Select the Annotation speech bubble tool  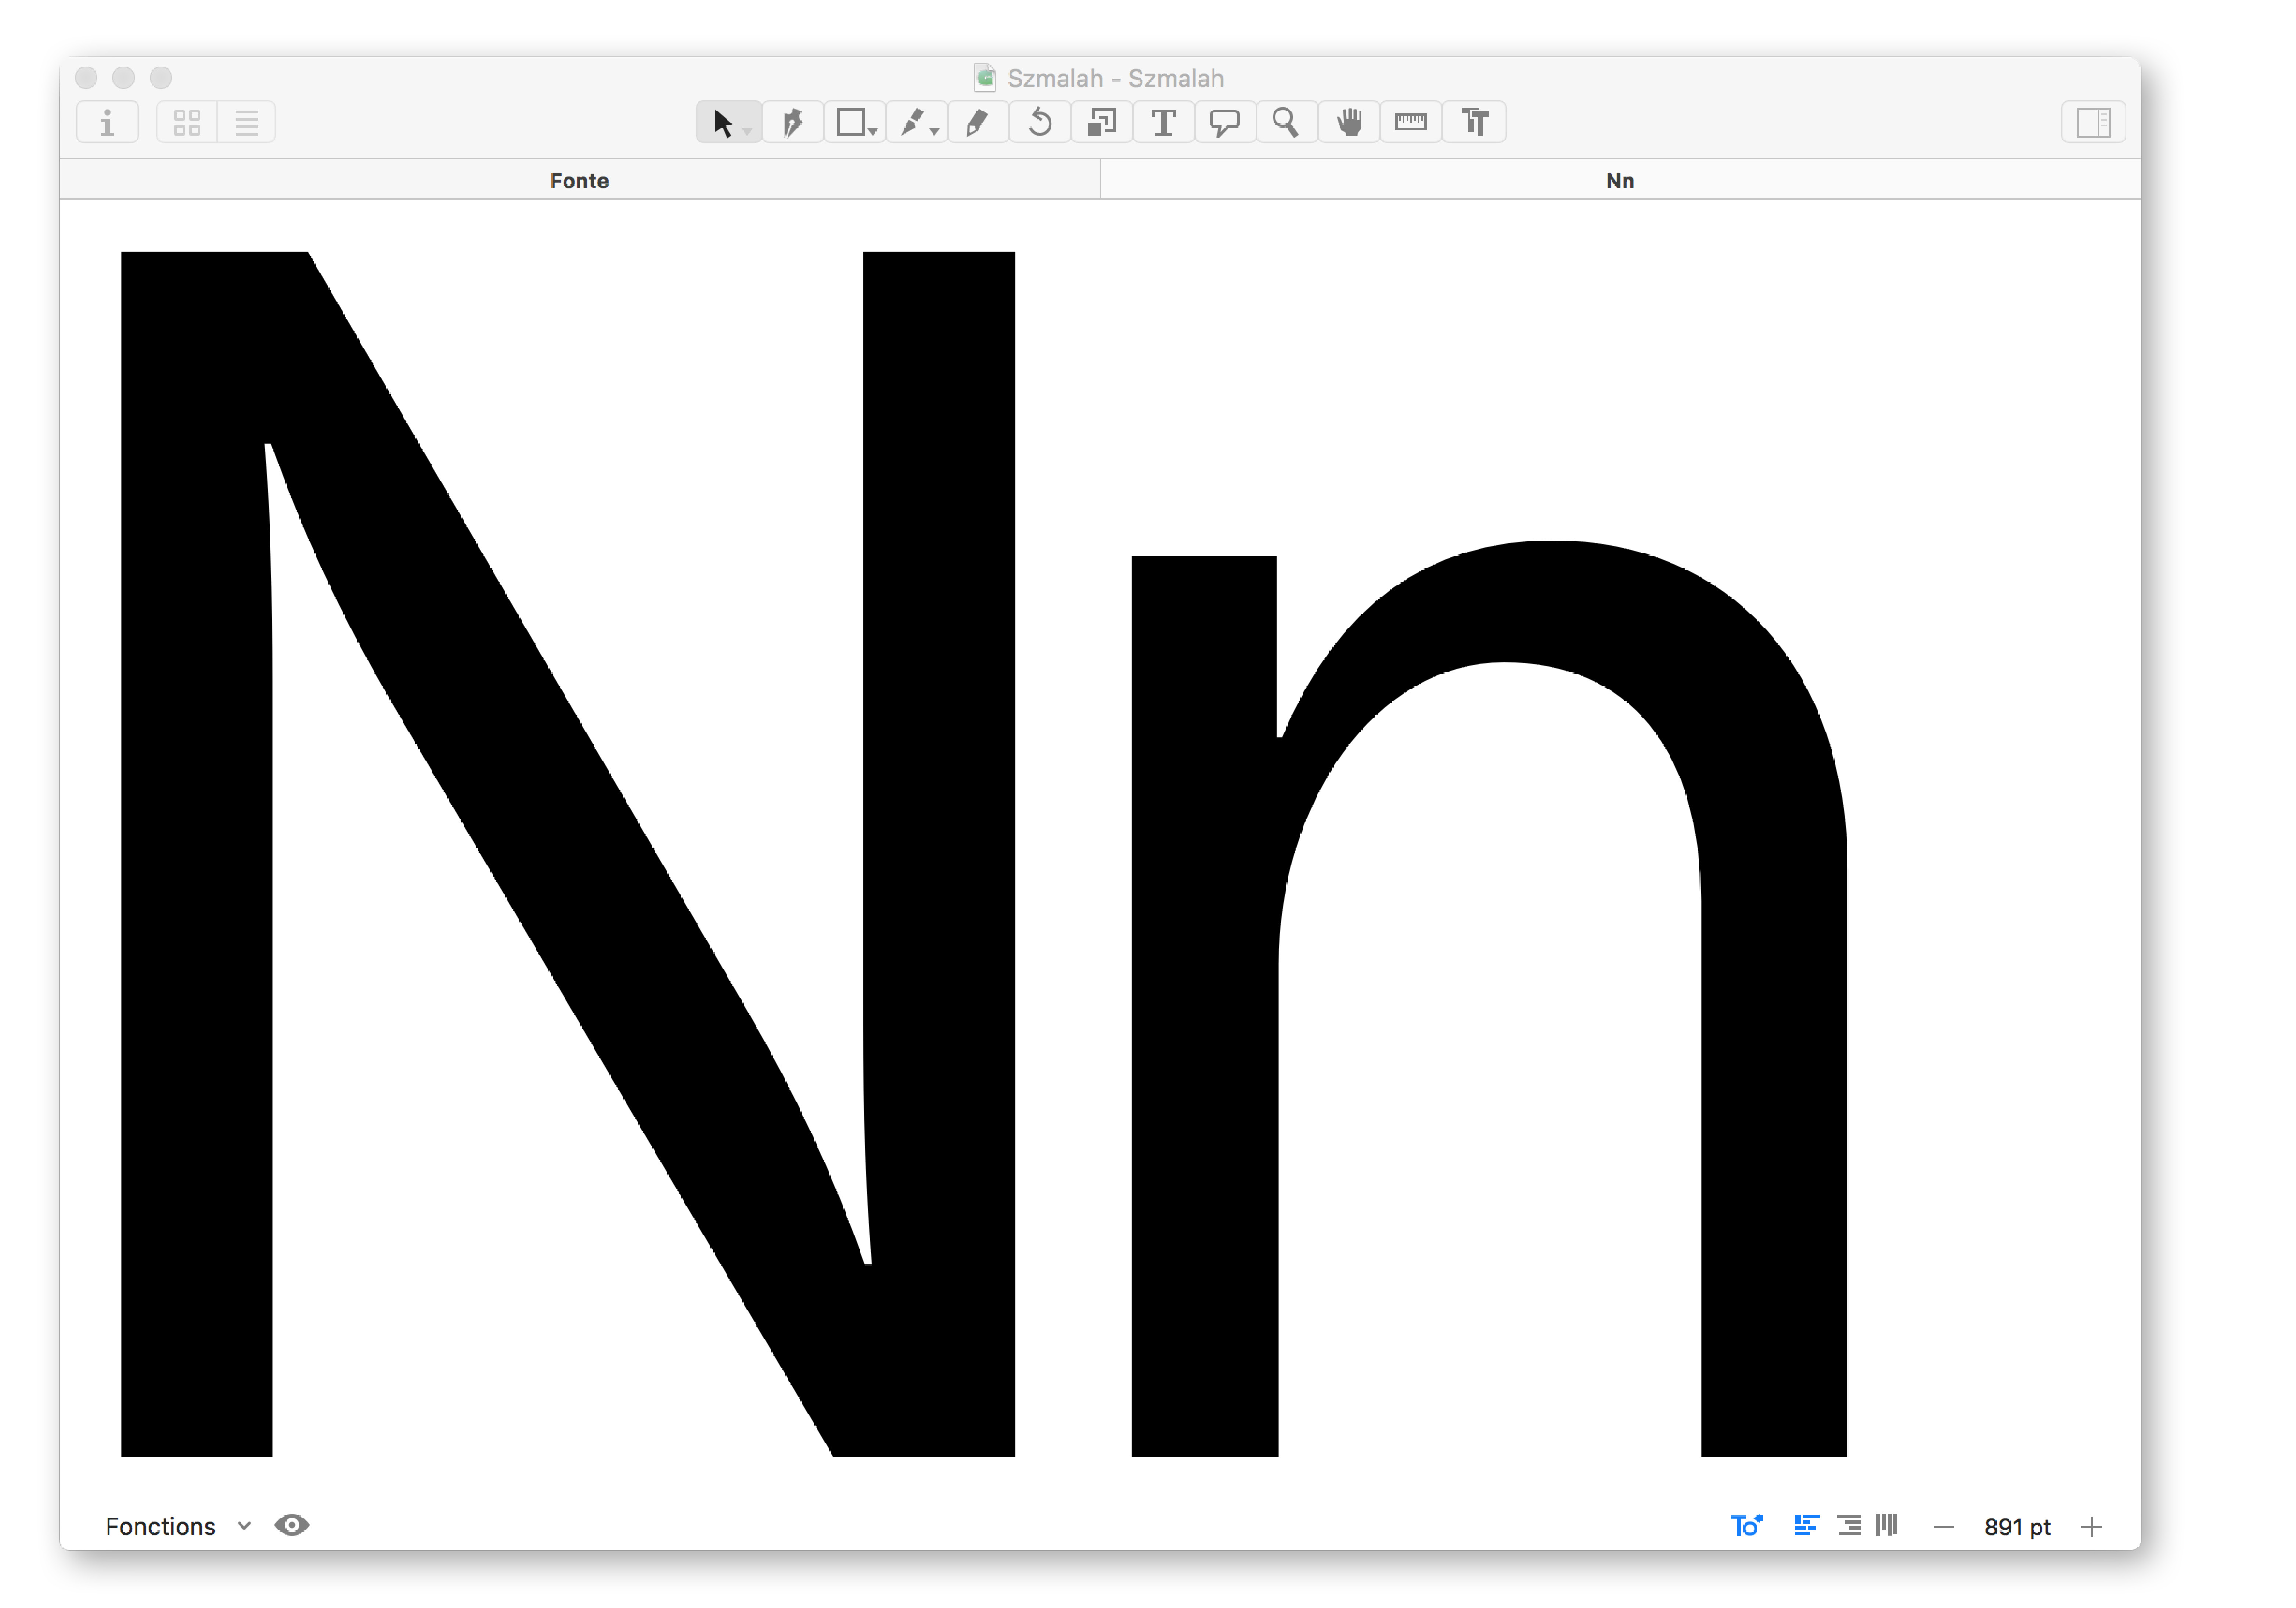1225,122
